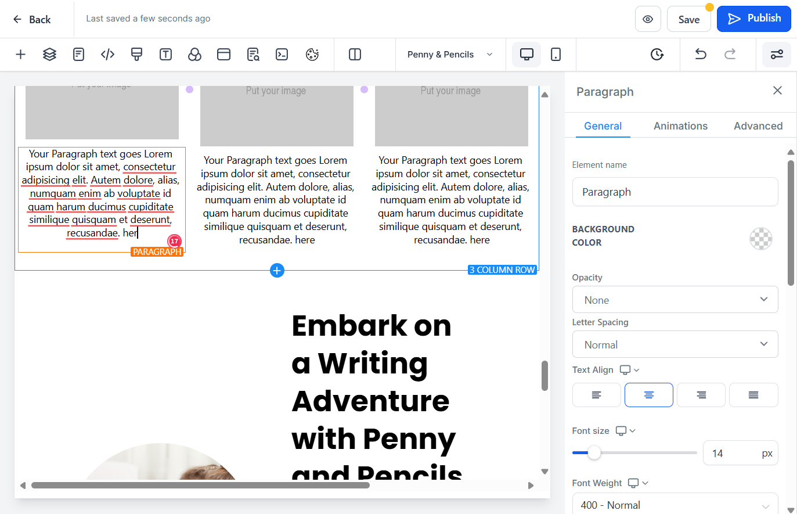The image size is (797, 514).
Task: Click the terminal prompt icon
Action: click(282, 55)
